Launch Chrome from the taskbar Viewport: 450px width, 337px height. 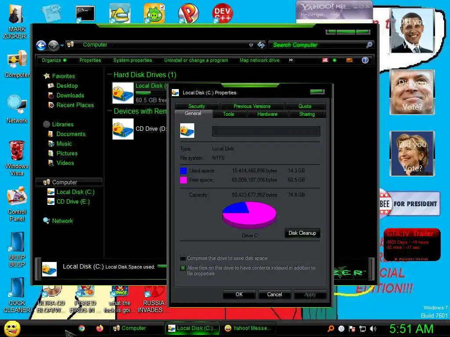pos(82,328)
